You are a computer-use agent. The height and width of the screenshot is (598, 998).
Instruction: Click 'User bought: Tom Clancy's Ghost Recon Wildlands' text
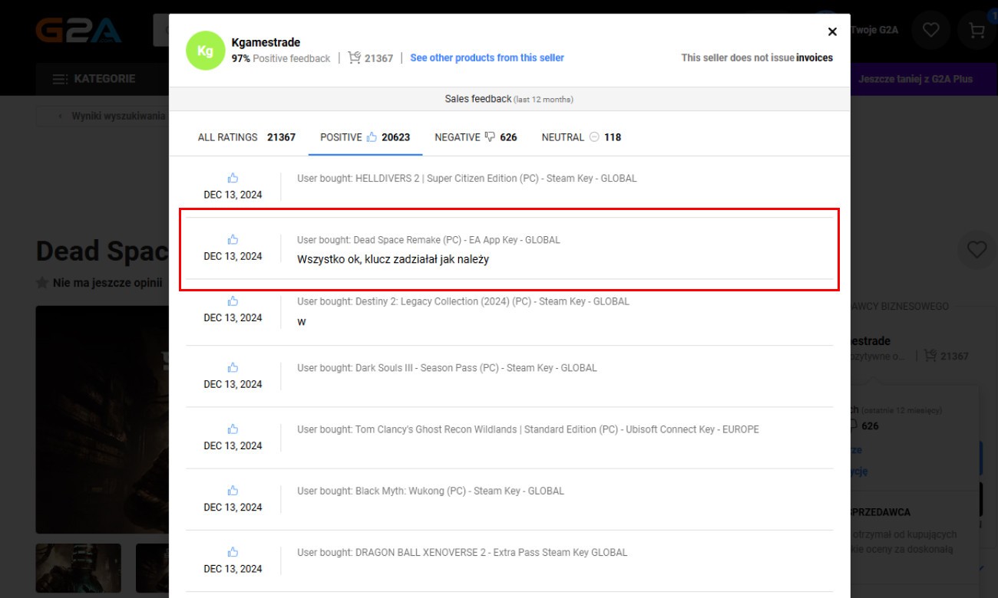click(x=528, y=429)
